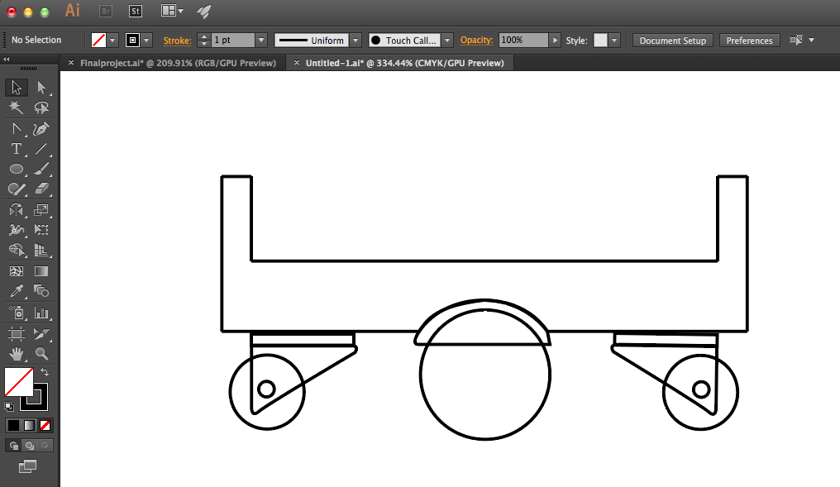Select the Pen tool
This screenshot has height=487, width=840.
41,129
